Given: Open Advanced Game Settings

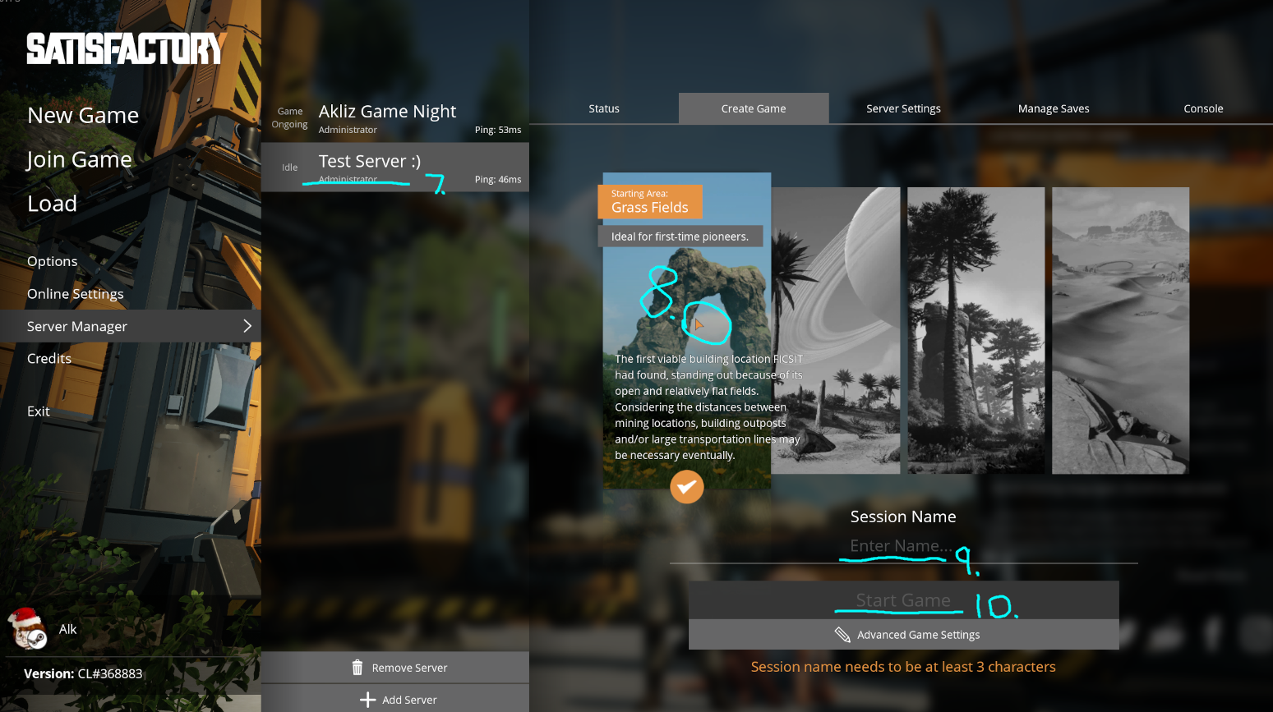Looking at the screenshot, I should (904, 635).
